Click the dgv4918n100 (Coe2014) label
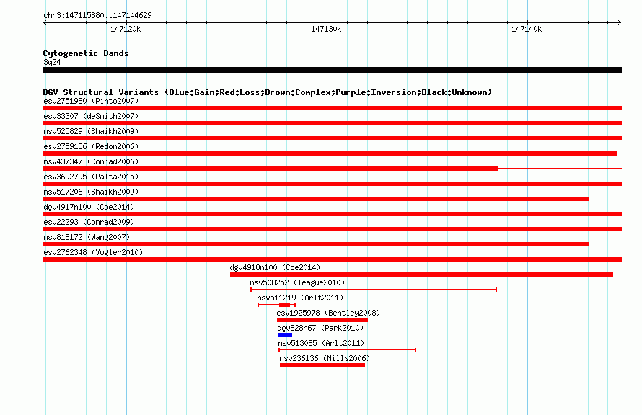The image size is (642, 415). pyautogui.click(x=275, y=267)
